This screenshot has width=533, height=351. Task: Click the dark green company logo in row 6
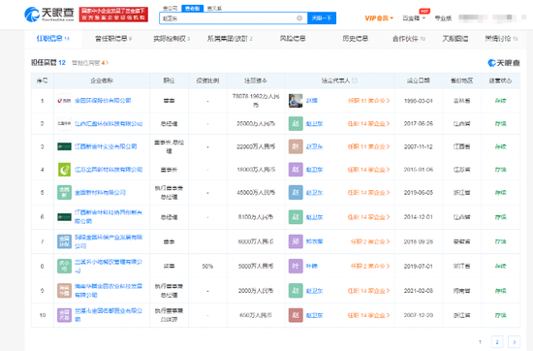[x=64, y=217]
